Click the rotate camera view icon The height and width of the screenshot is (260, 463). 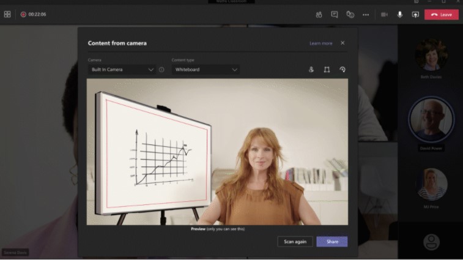343,69
